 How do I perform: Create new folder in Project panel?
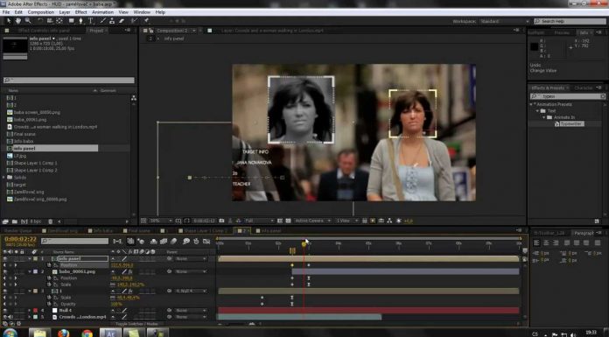coord(14,221)
